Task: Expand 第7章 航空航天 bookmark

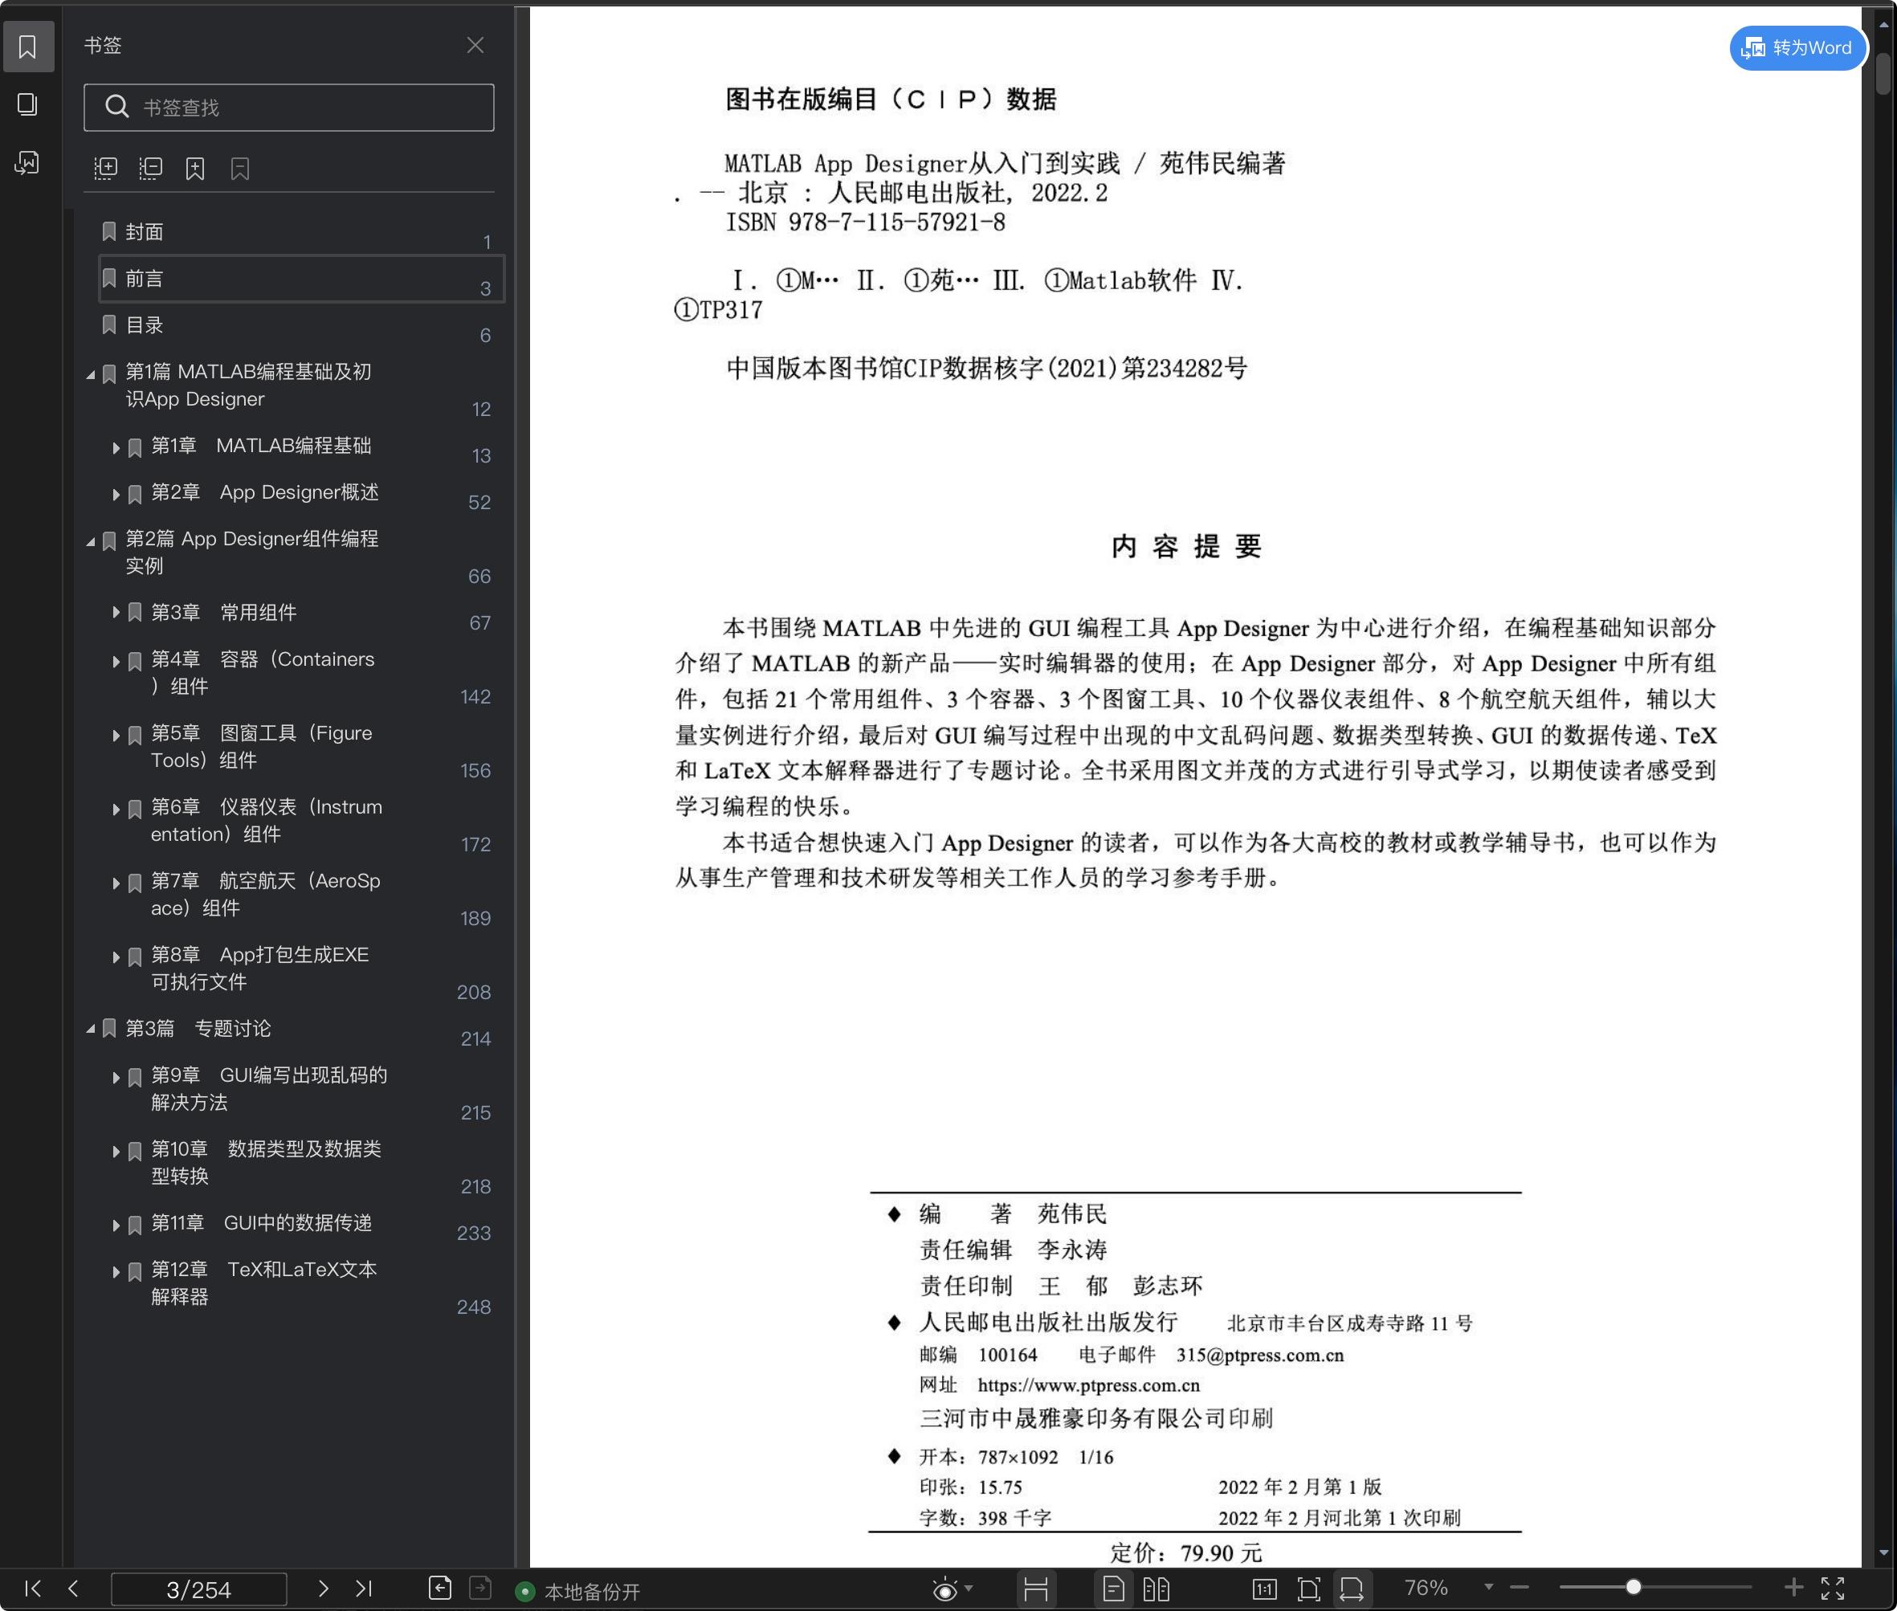Action: pyautogui.click(x=116, y=883)
